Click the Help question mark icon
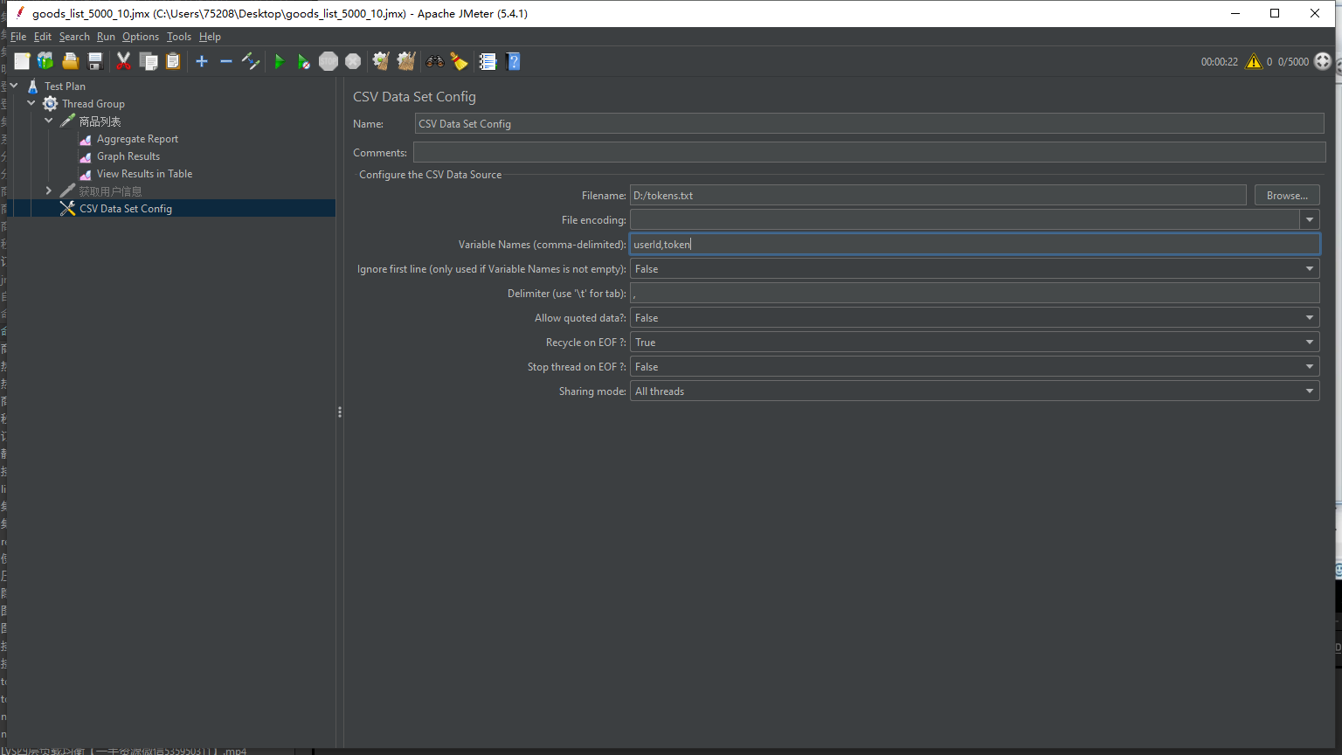The height and width of the screenshot is (755, 1342). pyautogui.click(x=514, y=61)
